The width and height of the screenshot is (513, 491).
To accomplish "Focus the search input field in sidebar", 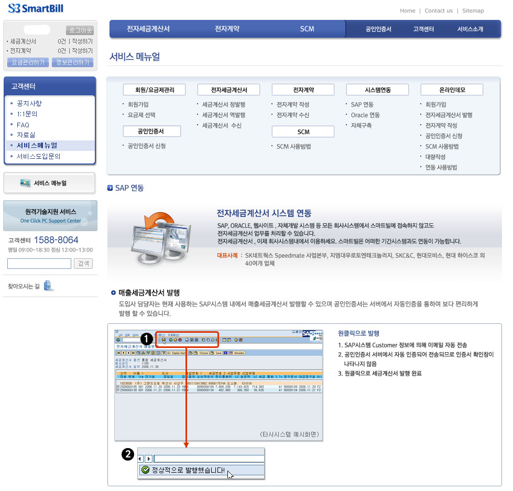I will click(x=39, y=263).
